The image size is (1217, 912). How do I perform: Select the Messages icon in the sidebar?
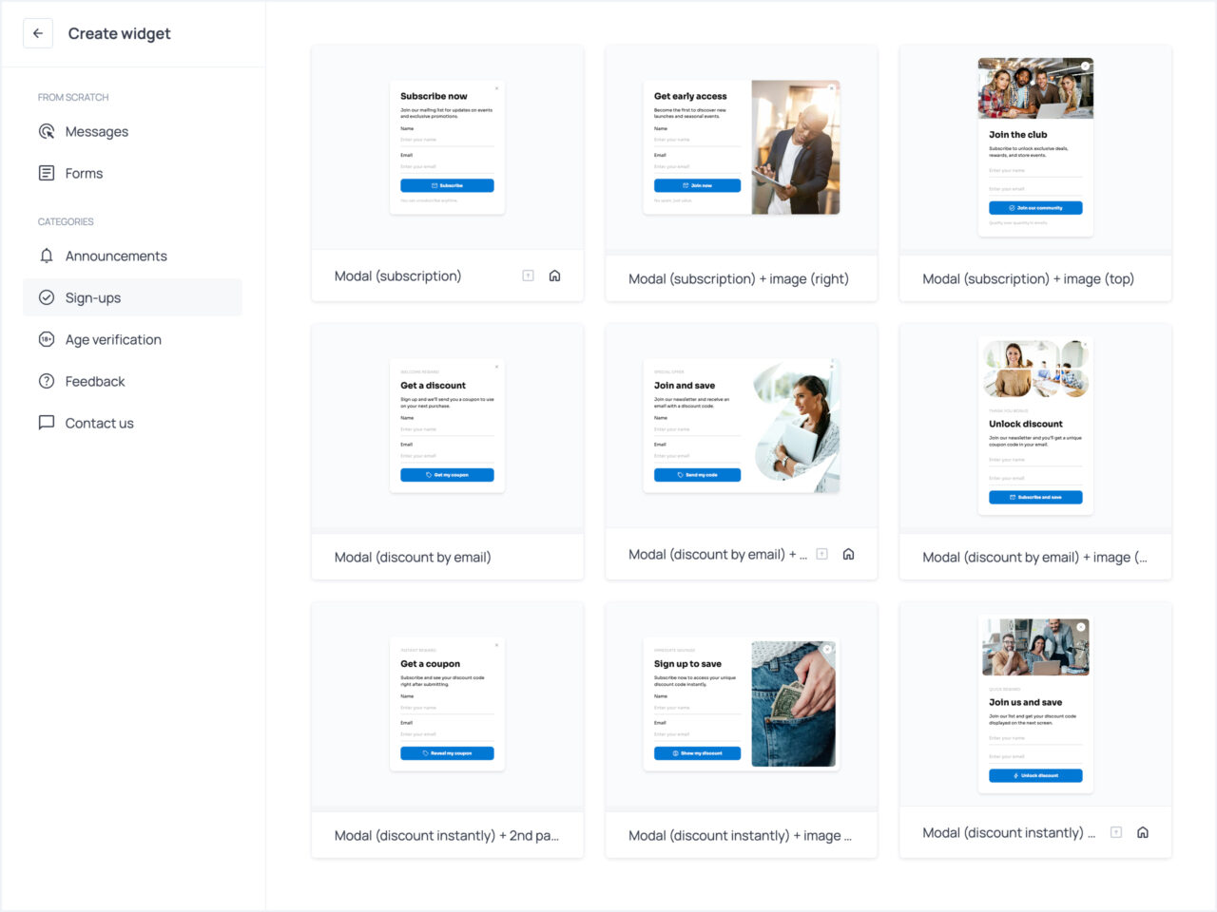pyautogui.click(x=47, y=131)
